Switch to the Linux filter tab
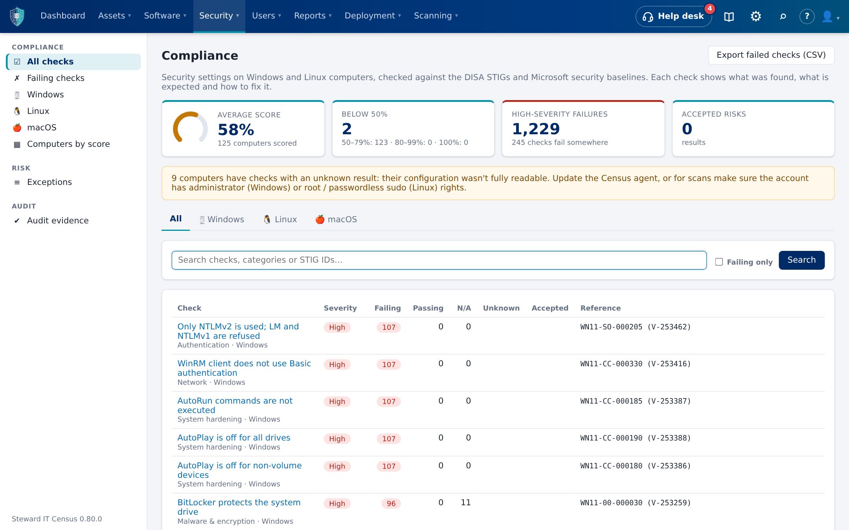Viewport: 849px width, 530px height. (280, 219)
